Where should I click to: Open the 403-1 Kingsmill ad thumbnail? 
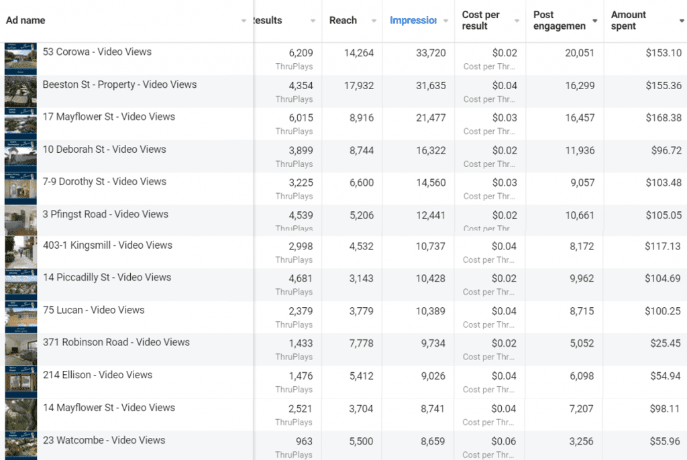pyautogui.click(x=21, y=252)
